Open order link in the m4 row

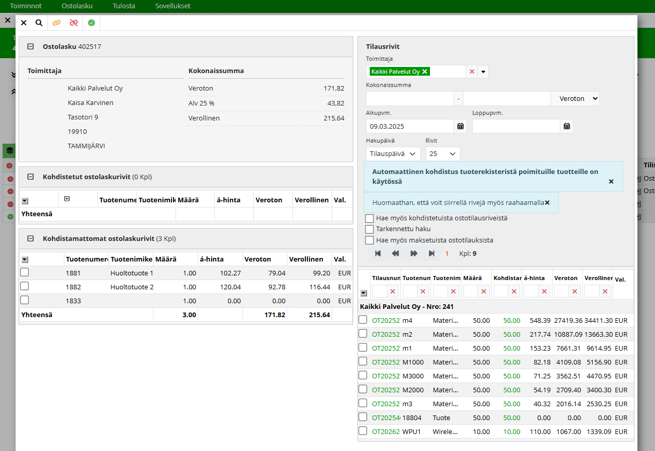[386, 320]
